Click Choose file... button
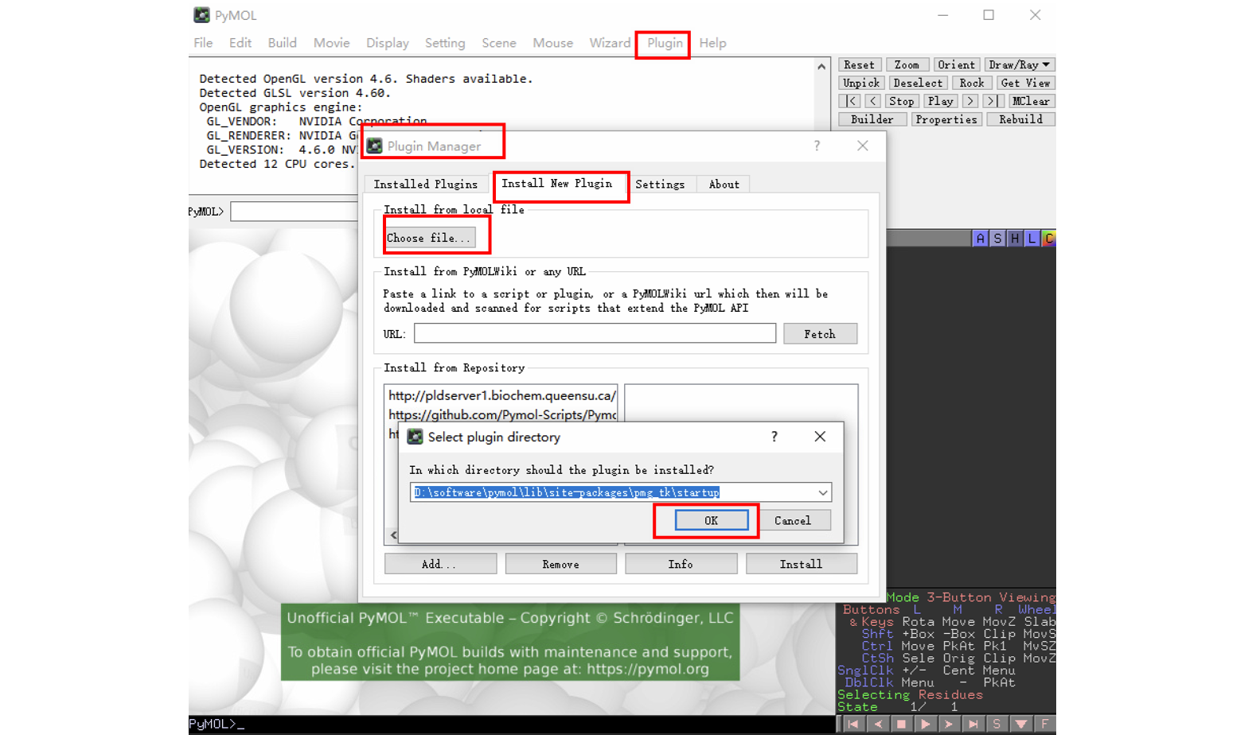This screenshot has height=754, width=1256. tap(430, 238)
